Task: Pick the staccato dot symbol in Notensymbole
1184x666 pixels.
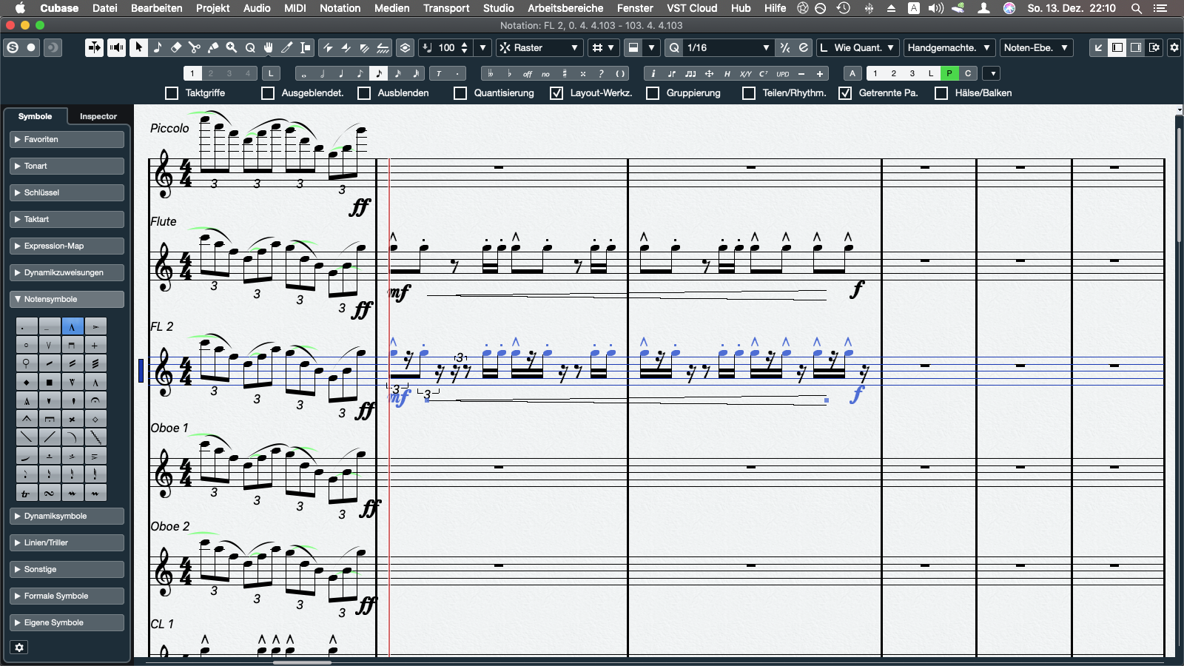Action: (27, 326)
